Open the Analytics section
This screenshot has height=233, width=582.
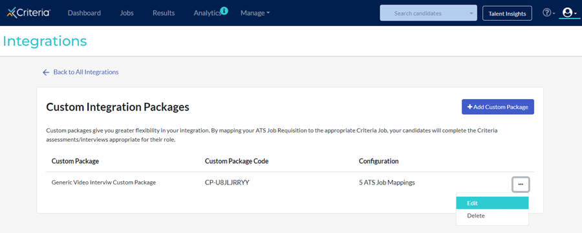pyautogui.click(x=208, y=13)
